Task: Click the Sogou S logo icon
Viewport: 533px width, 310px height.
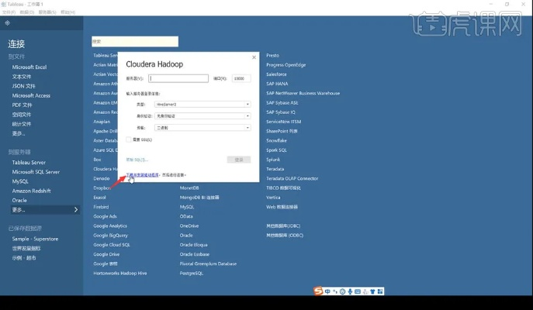Action: [x=318, y=291]
